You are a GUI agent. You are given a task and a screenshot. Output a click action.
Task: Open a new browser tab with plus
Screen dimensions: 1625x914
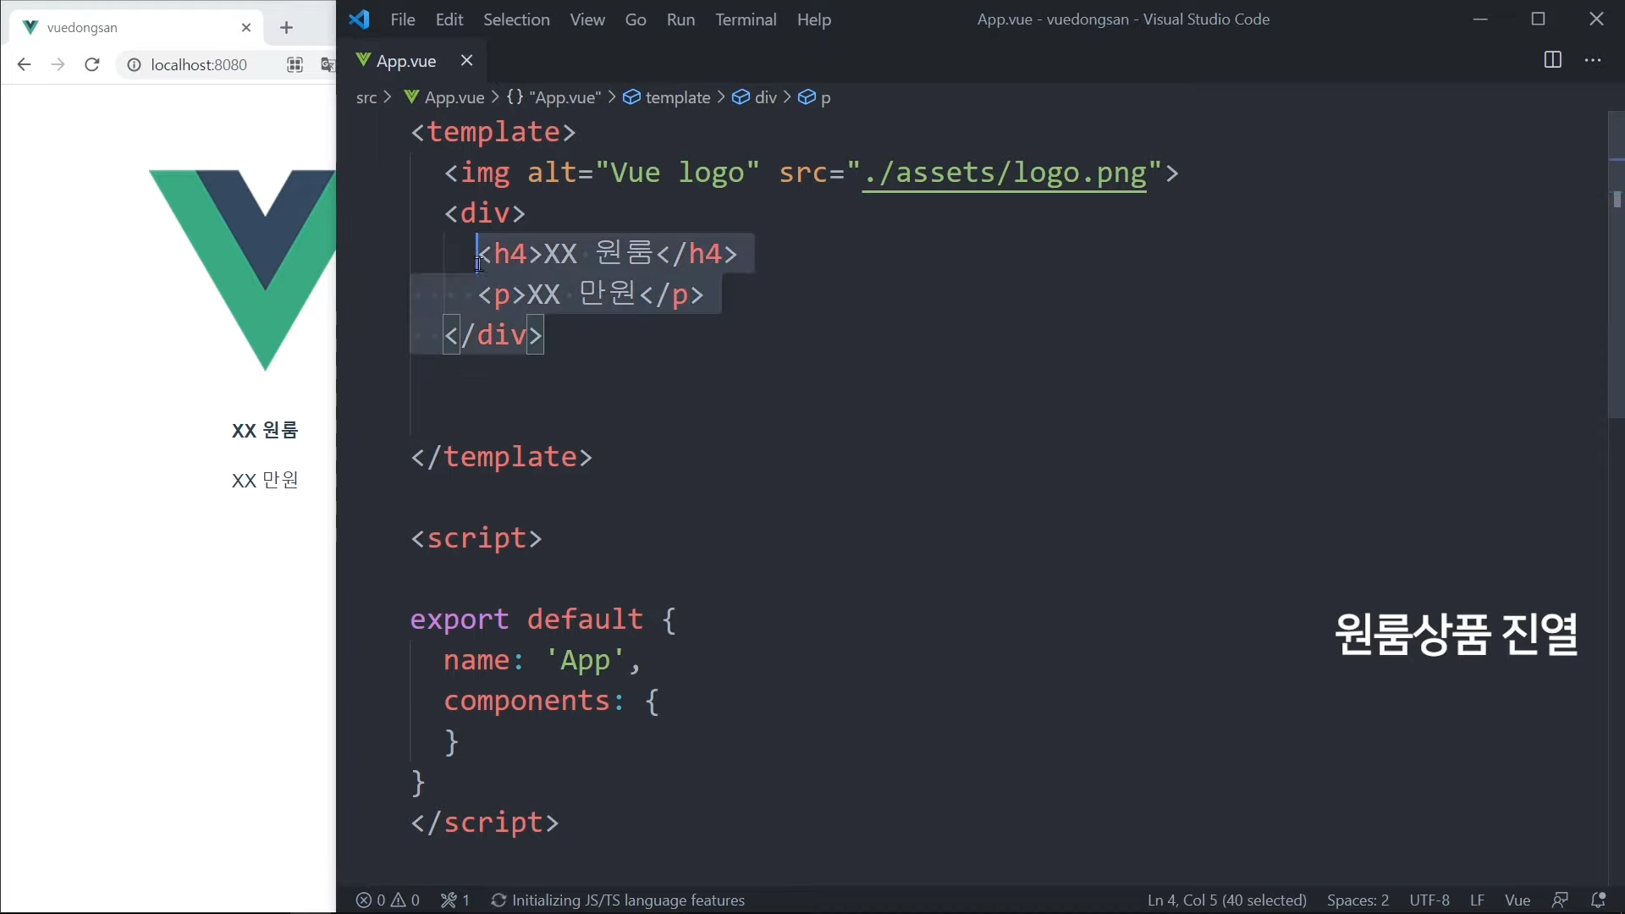point(286,27)
